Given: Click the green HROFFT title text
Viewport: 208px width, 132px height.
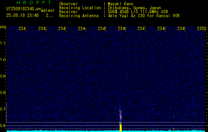Looking at the screenshot, I should click(x=34, y=3).
